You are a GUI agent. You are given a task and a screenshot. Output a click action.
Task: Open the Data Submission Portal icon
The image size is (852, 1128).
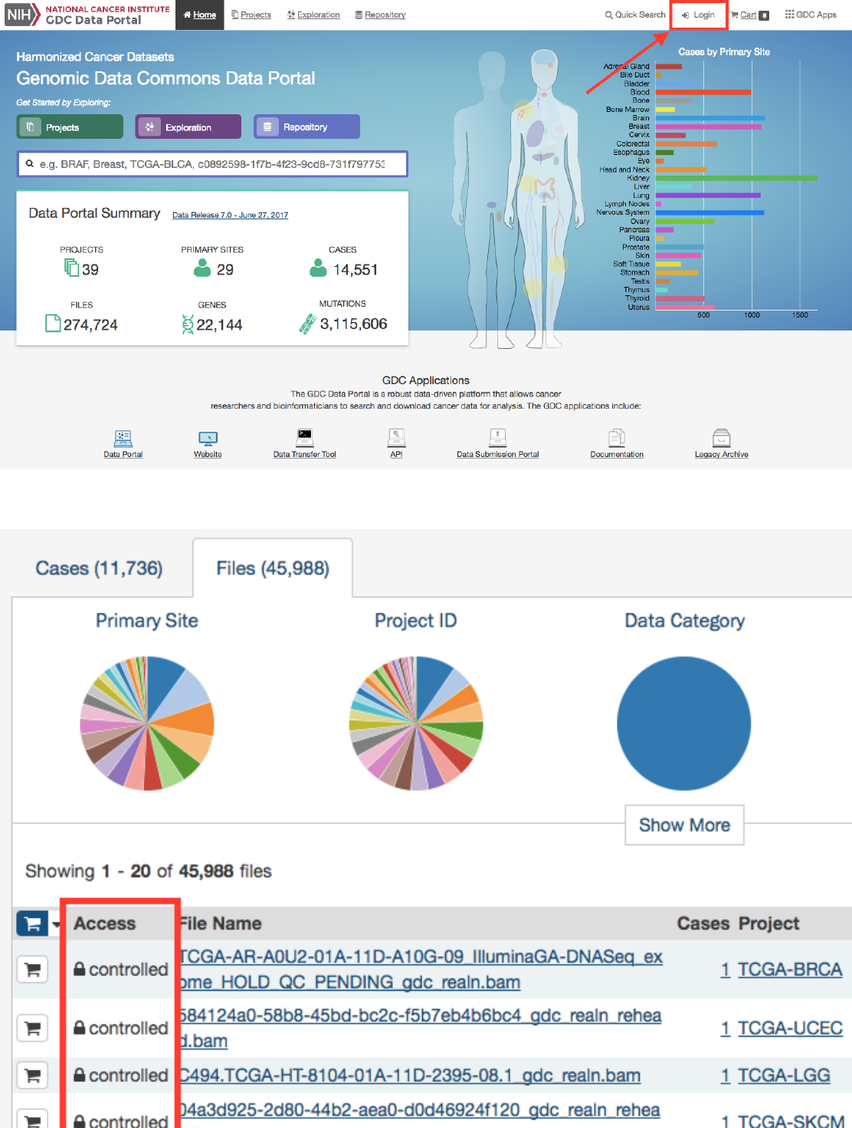tap(498, 438)
